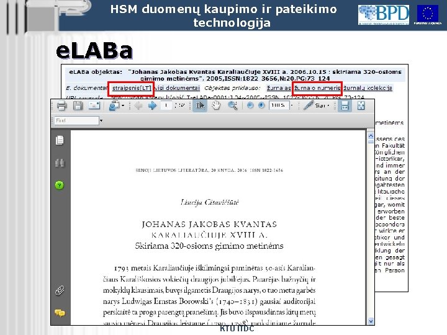Click the Zoom In plus button

click(x=261, y=105)
